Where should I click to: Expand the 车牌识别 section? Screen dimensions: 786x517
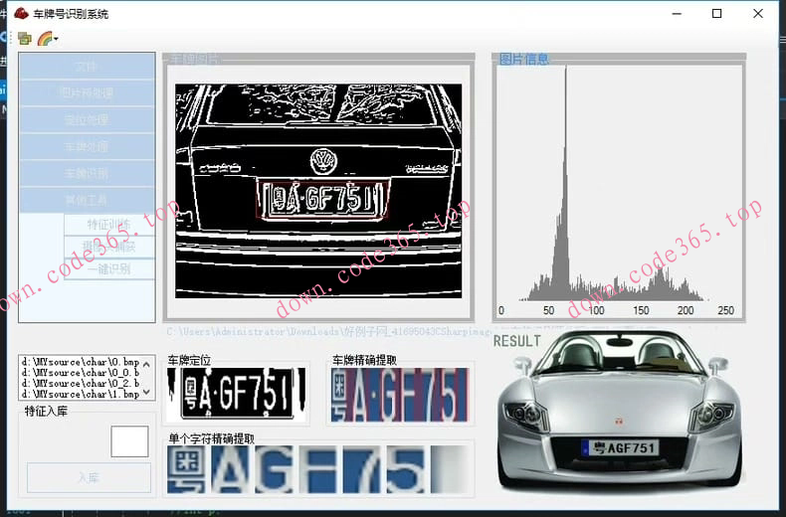[87, 174]
